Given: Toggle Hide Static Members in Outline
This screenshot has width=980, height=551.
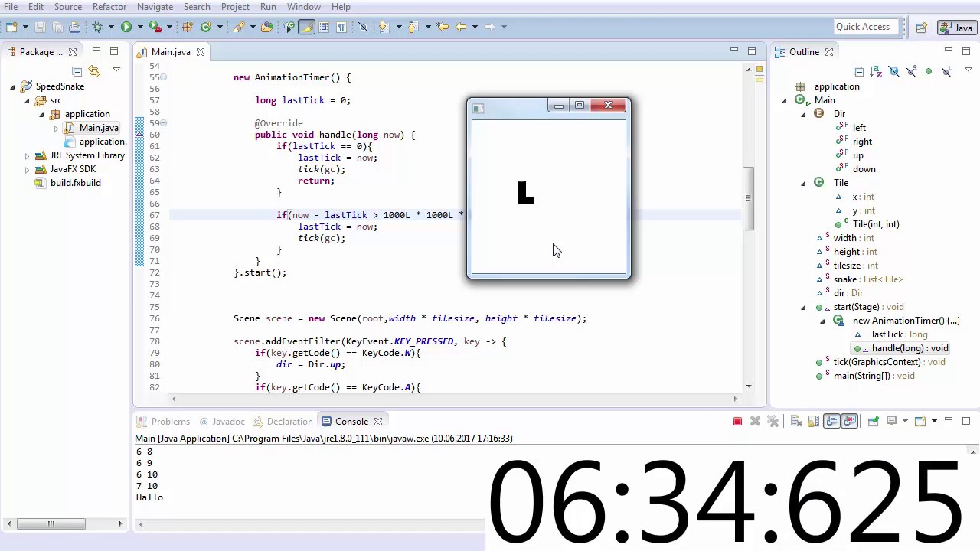Looking at the screenshot, I should tap(911, 71).
